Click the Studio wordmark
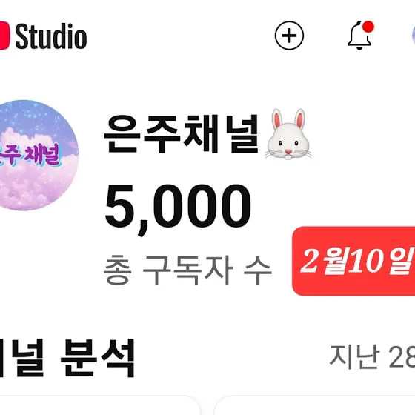 51,36
